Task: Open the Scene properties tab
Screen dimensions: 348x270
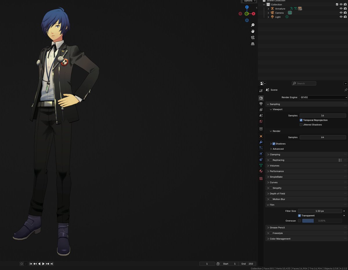Action: click(x=261, y=116)
